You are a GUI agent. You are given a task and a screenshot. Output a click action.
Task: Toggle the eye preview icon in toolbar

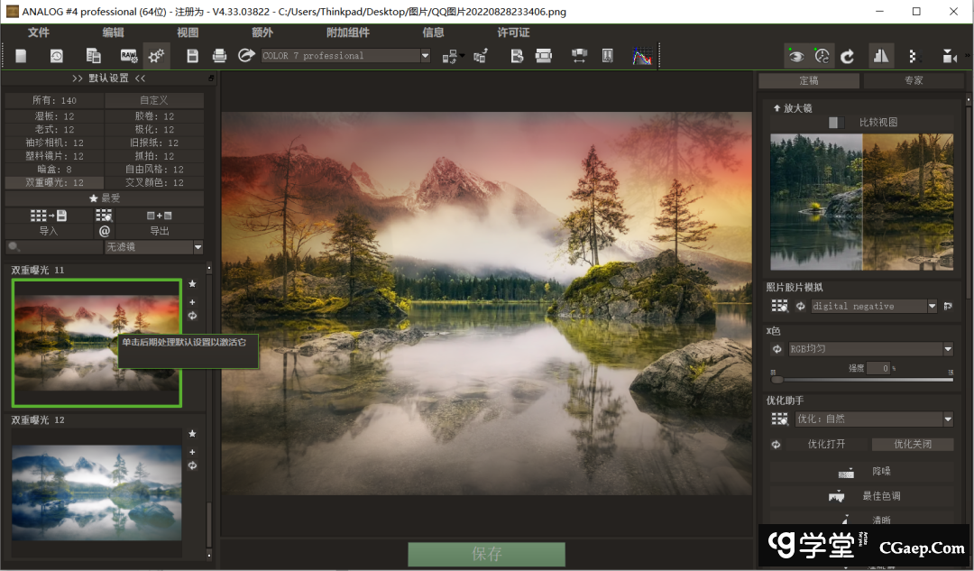(795, 56)
